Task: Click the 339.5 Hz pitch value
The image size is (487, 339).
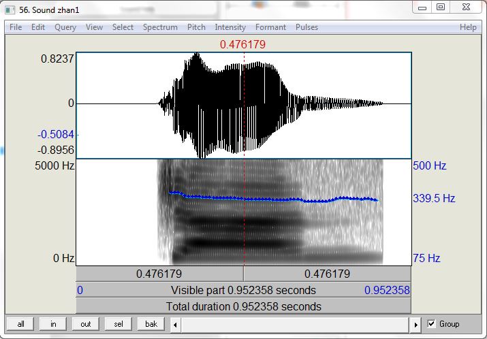Action: [x=434, y=198]
